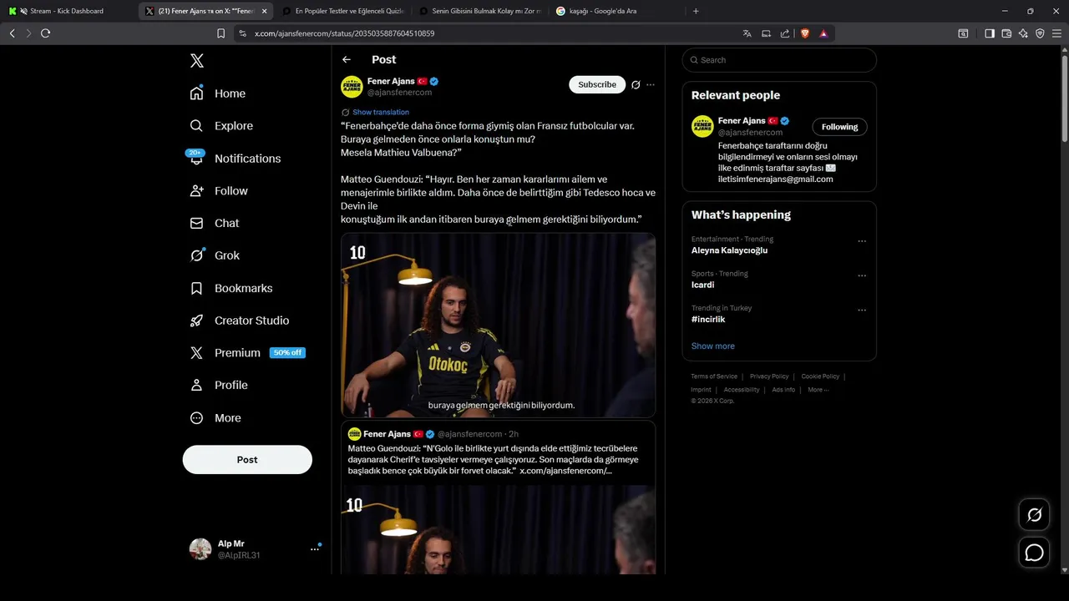Open Ads info footer link
The width and height of the screenshot is (1069, 601).
pyautogui.click(x=783, y=390)
